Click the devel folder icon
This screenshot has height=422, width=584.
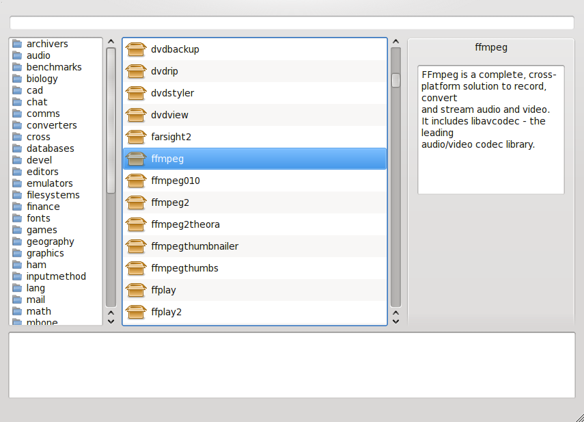tap(17, 160)
